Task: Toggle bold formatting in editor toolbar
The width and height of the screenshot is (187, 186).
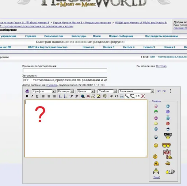Action: click(x=27, y=96)
